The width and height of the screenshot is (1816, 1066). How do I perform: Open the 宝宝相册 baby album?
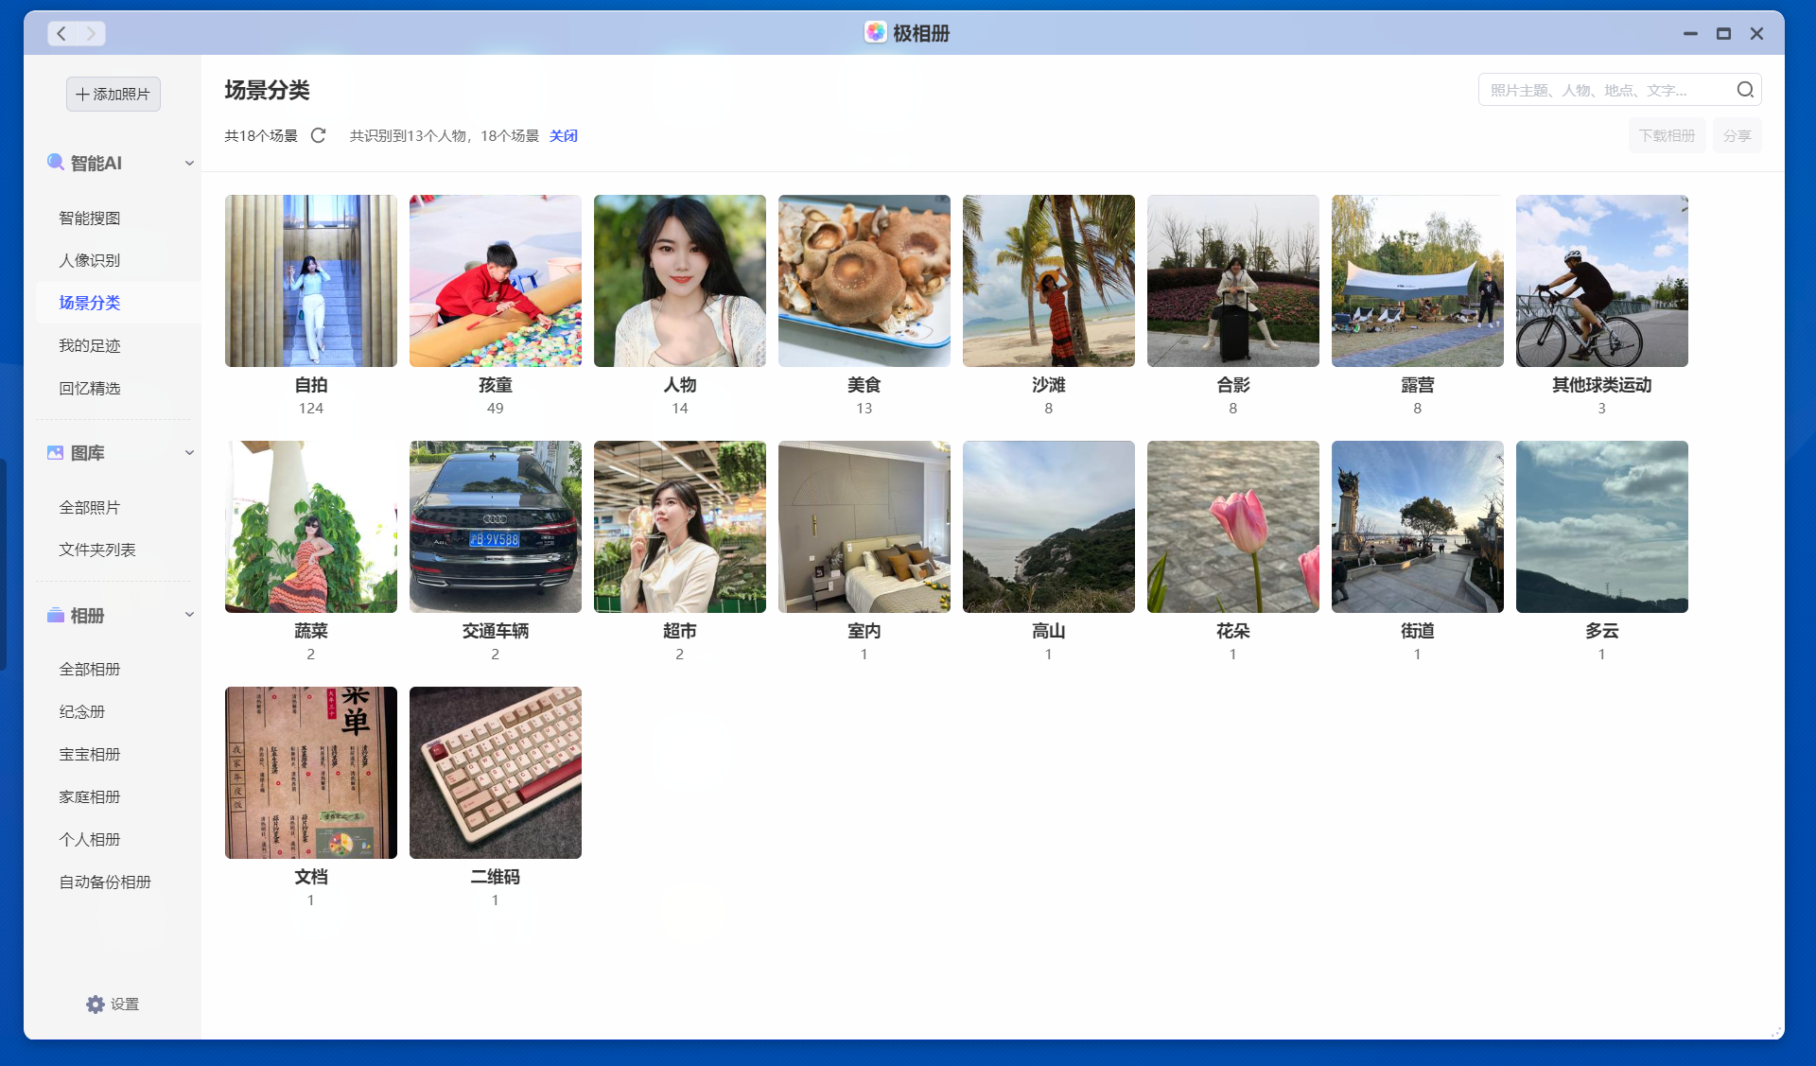pyautogui.click(x=89, y=754)
